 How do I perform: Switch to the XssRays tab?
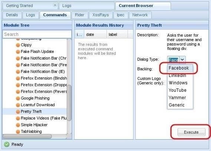(x=100, y=15)
